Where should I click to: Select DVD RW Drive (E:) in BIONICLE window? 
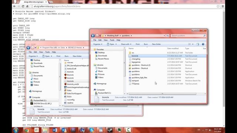[42, 103]
